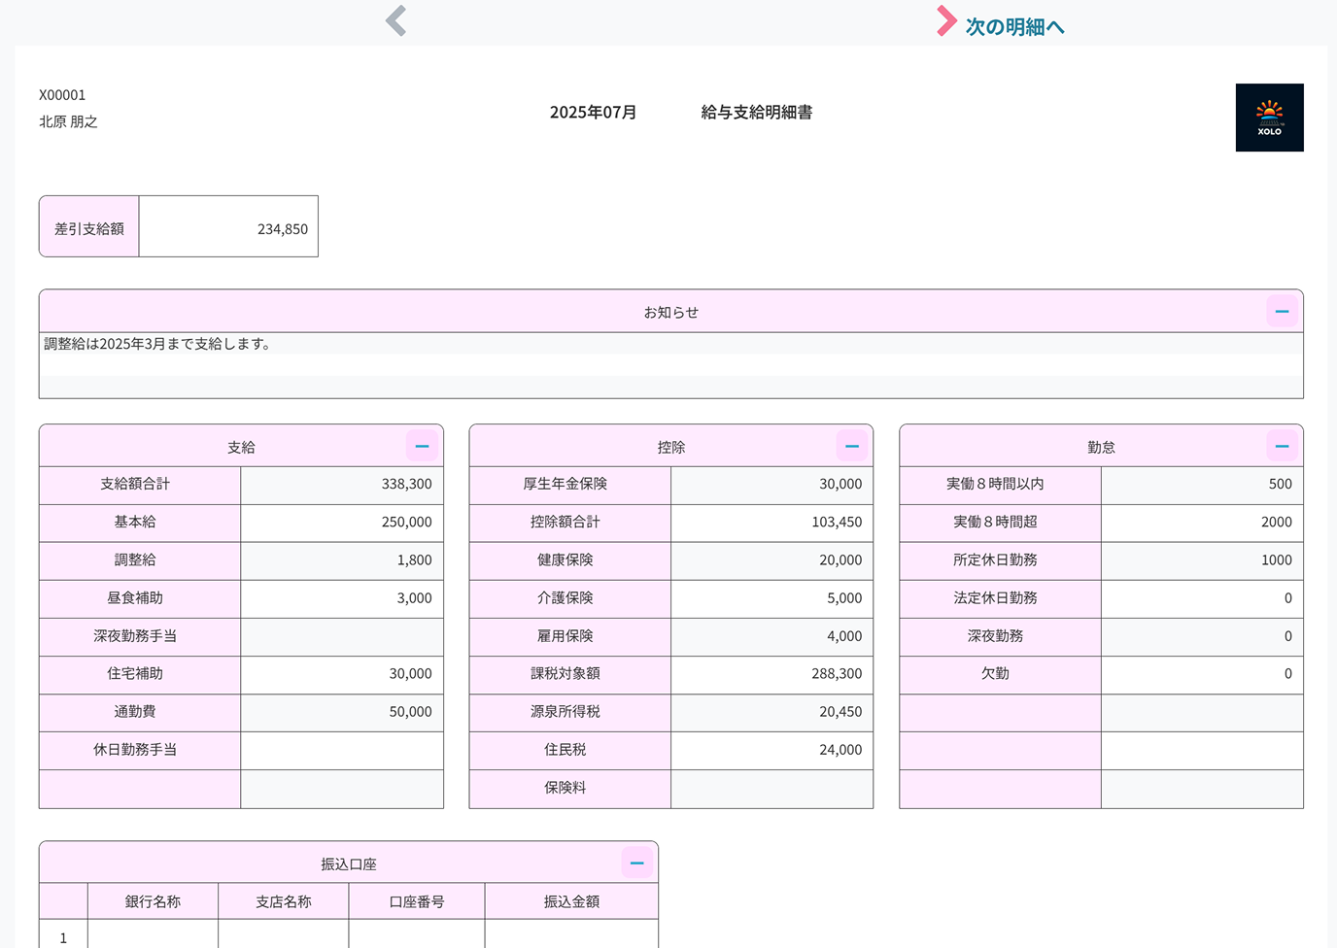Click the XOLO company logo
The height and width of the screenshot is (948, 1337).
tap(1269, 118)
